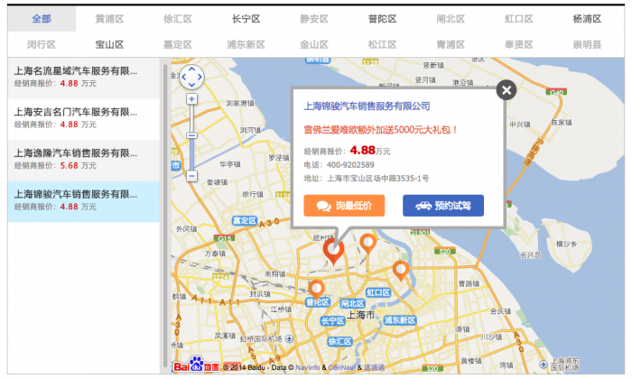This screenshot has width=632, height=379.
Task: Click the selected red map marker
Action: 333,250
